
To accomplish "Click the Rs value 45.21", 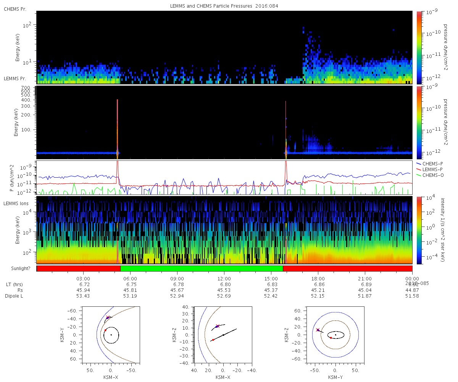I will [x=318, y=290].
